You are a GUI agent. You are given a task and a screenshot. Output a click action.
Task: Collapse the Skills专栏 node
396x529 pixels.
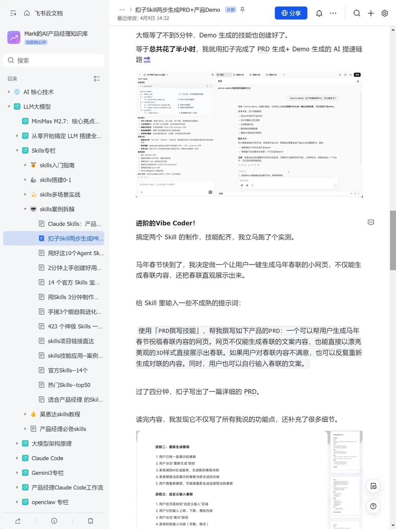[17, 151]
